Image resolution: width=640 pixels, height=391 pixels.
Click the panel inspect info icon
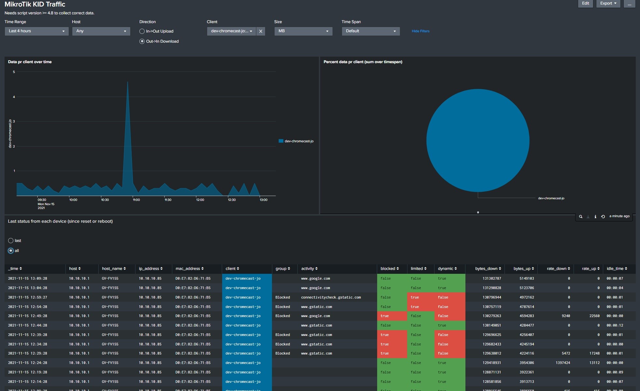595,216
